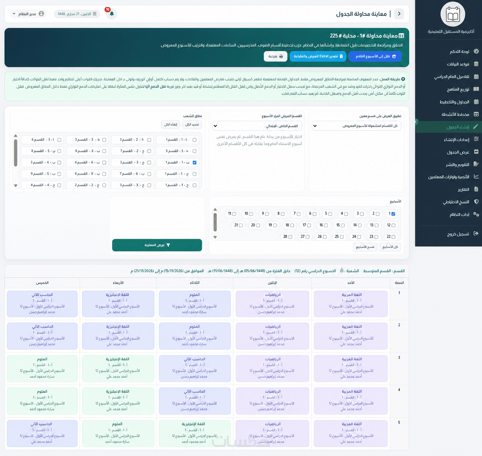Click the date badge الاثنين 21 محرم 1448

coord(77,14)
